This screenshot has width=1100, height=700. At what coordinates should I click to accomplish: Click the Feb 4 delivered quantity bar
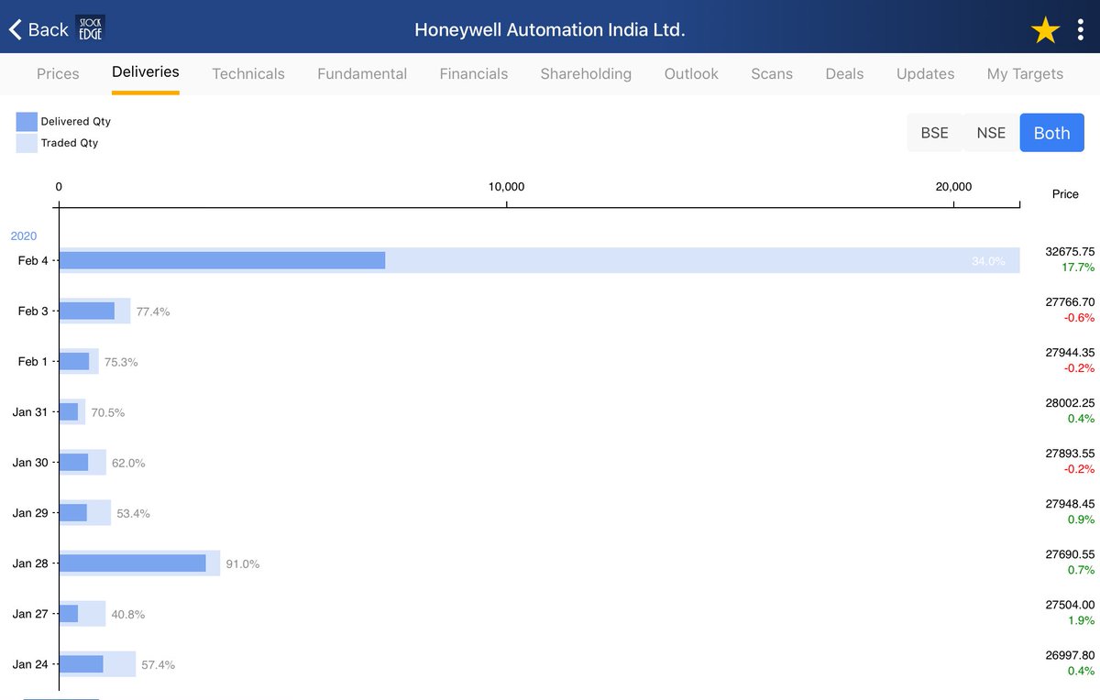[222, 260]
